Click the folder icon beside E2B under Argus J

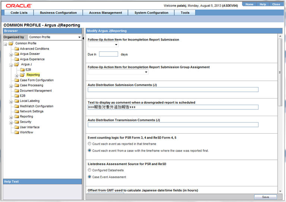click(x=22, y=70)
